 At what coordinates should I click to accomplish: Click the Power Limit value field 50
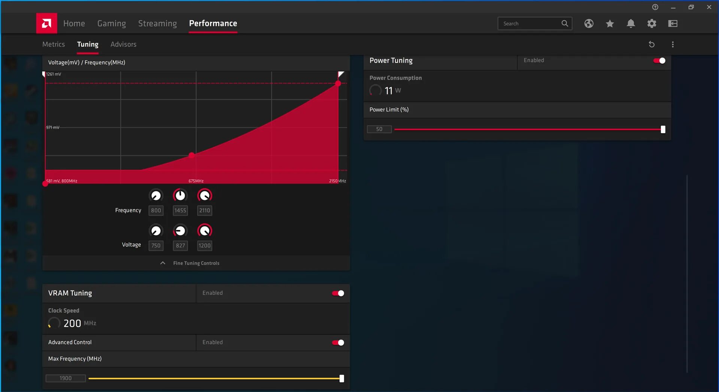coord(379,129)
